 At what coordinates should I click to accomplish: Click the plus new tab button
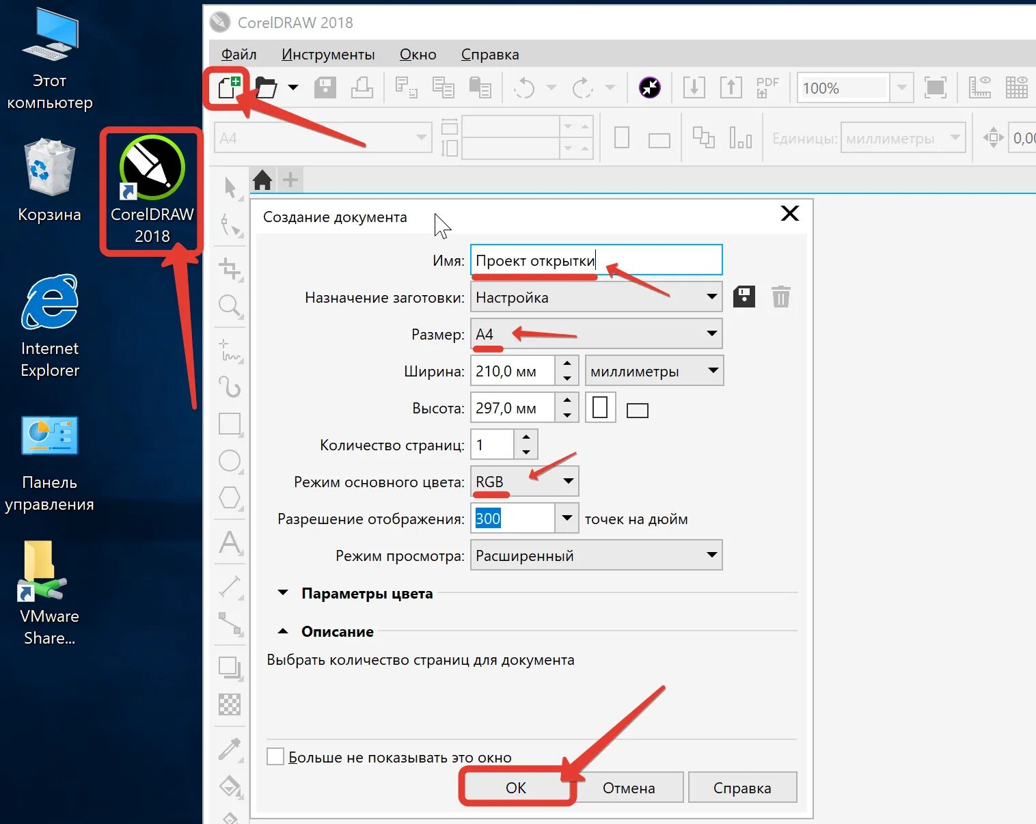click(x=290, y=180)
